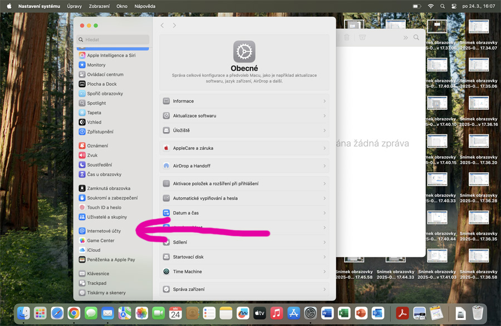Select Touch ID a heslo

click(x=104, y=207)
